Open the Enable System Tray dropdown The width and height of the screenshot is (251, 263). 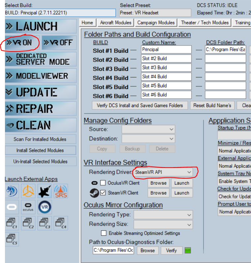[235, 181]
